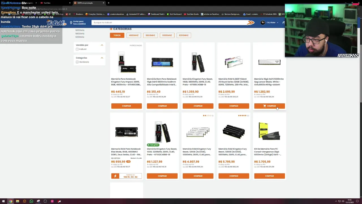Viewport: 362px width, 204px height.
Task: Open the Olá, Victor account dropdown
Action: coord(272,23)
